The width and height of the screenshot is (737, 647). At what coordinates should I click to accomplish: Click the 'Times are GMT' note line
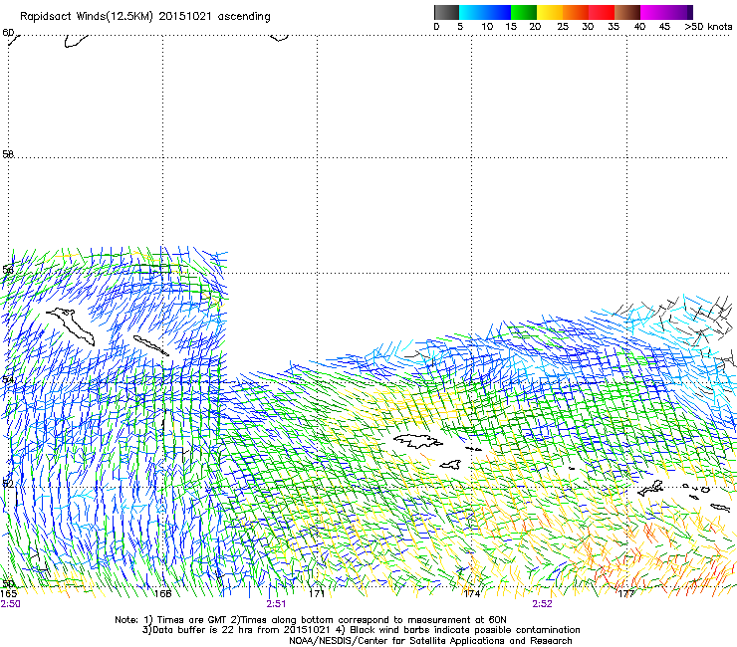(310, 620)
